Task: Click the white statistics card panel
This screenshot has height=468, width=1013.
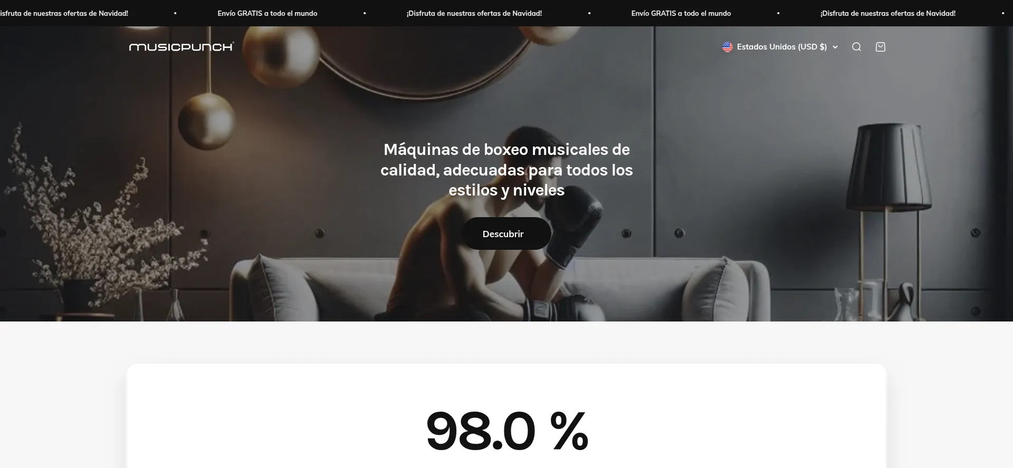Action: (506, 416)
